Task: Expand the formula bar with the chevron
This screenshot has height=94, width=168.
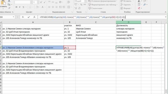Action: point(166,17)
